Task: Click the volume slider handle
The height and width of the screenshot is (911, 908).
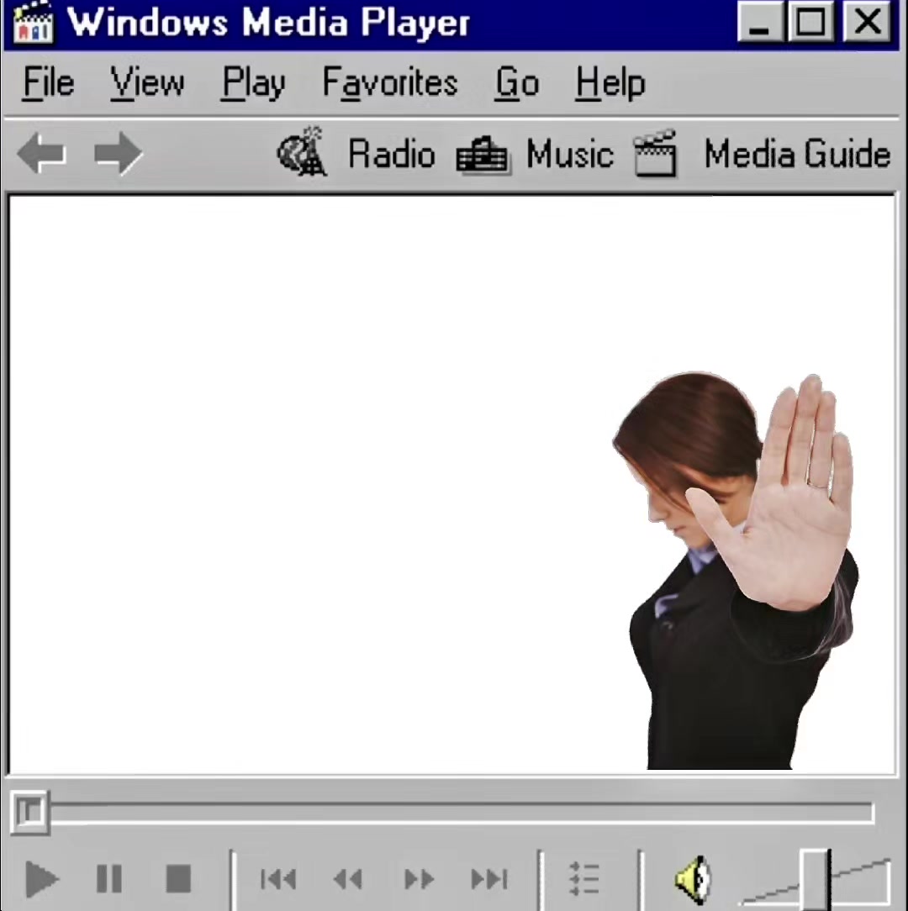Action: click(816, 880)
